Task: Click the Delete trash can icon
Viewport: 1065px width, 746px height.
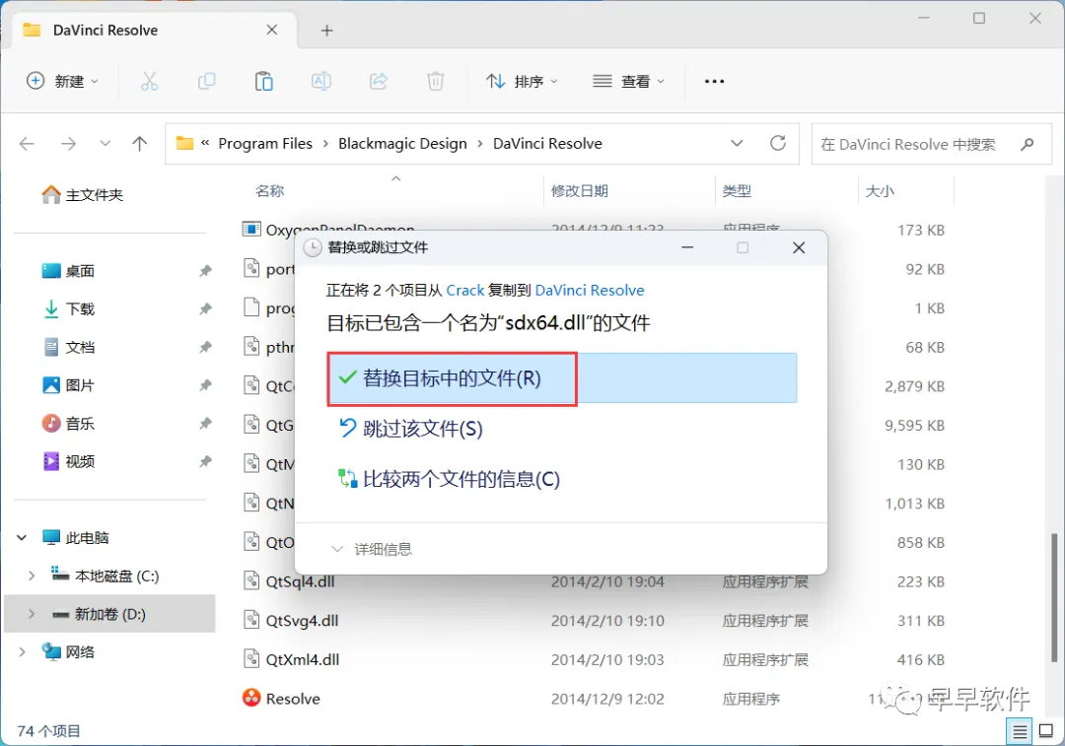Action: pos(436,82)
